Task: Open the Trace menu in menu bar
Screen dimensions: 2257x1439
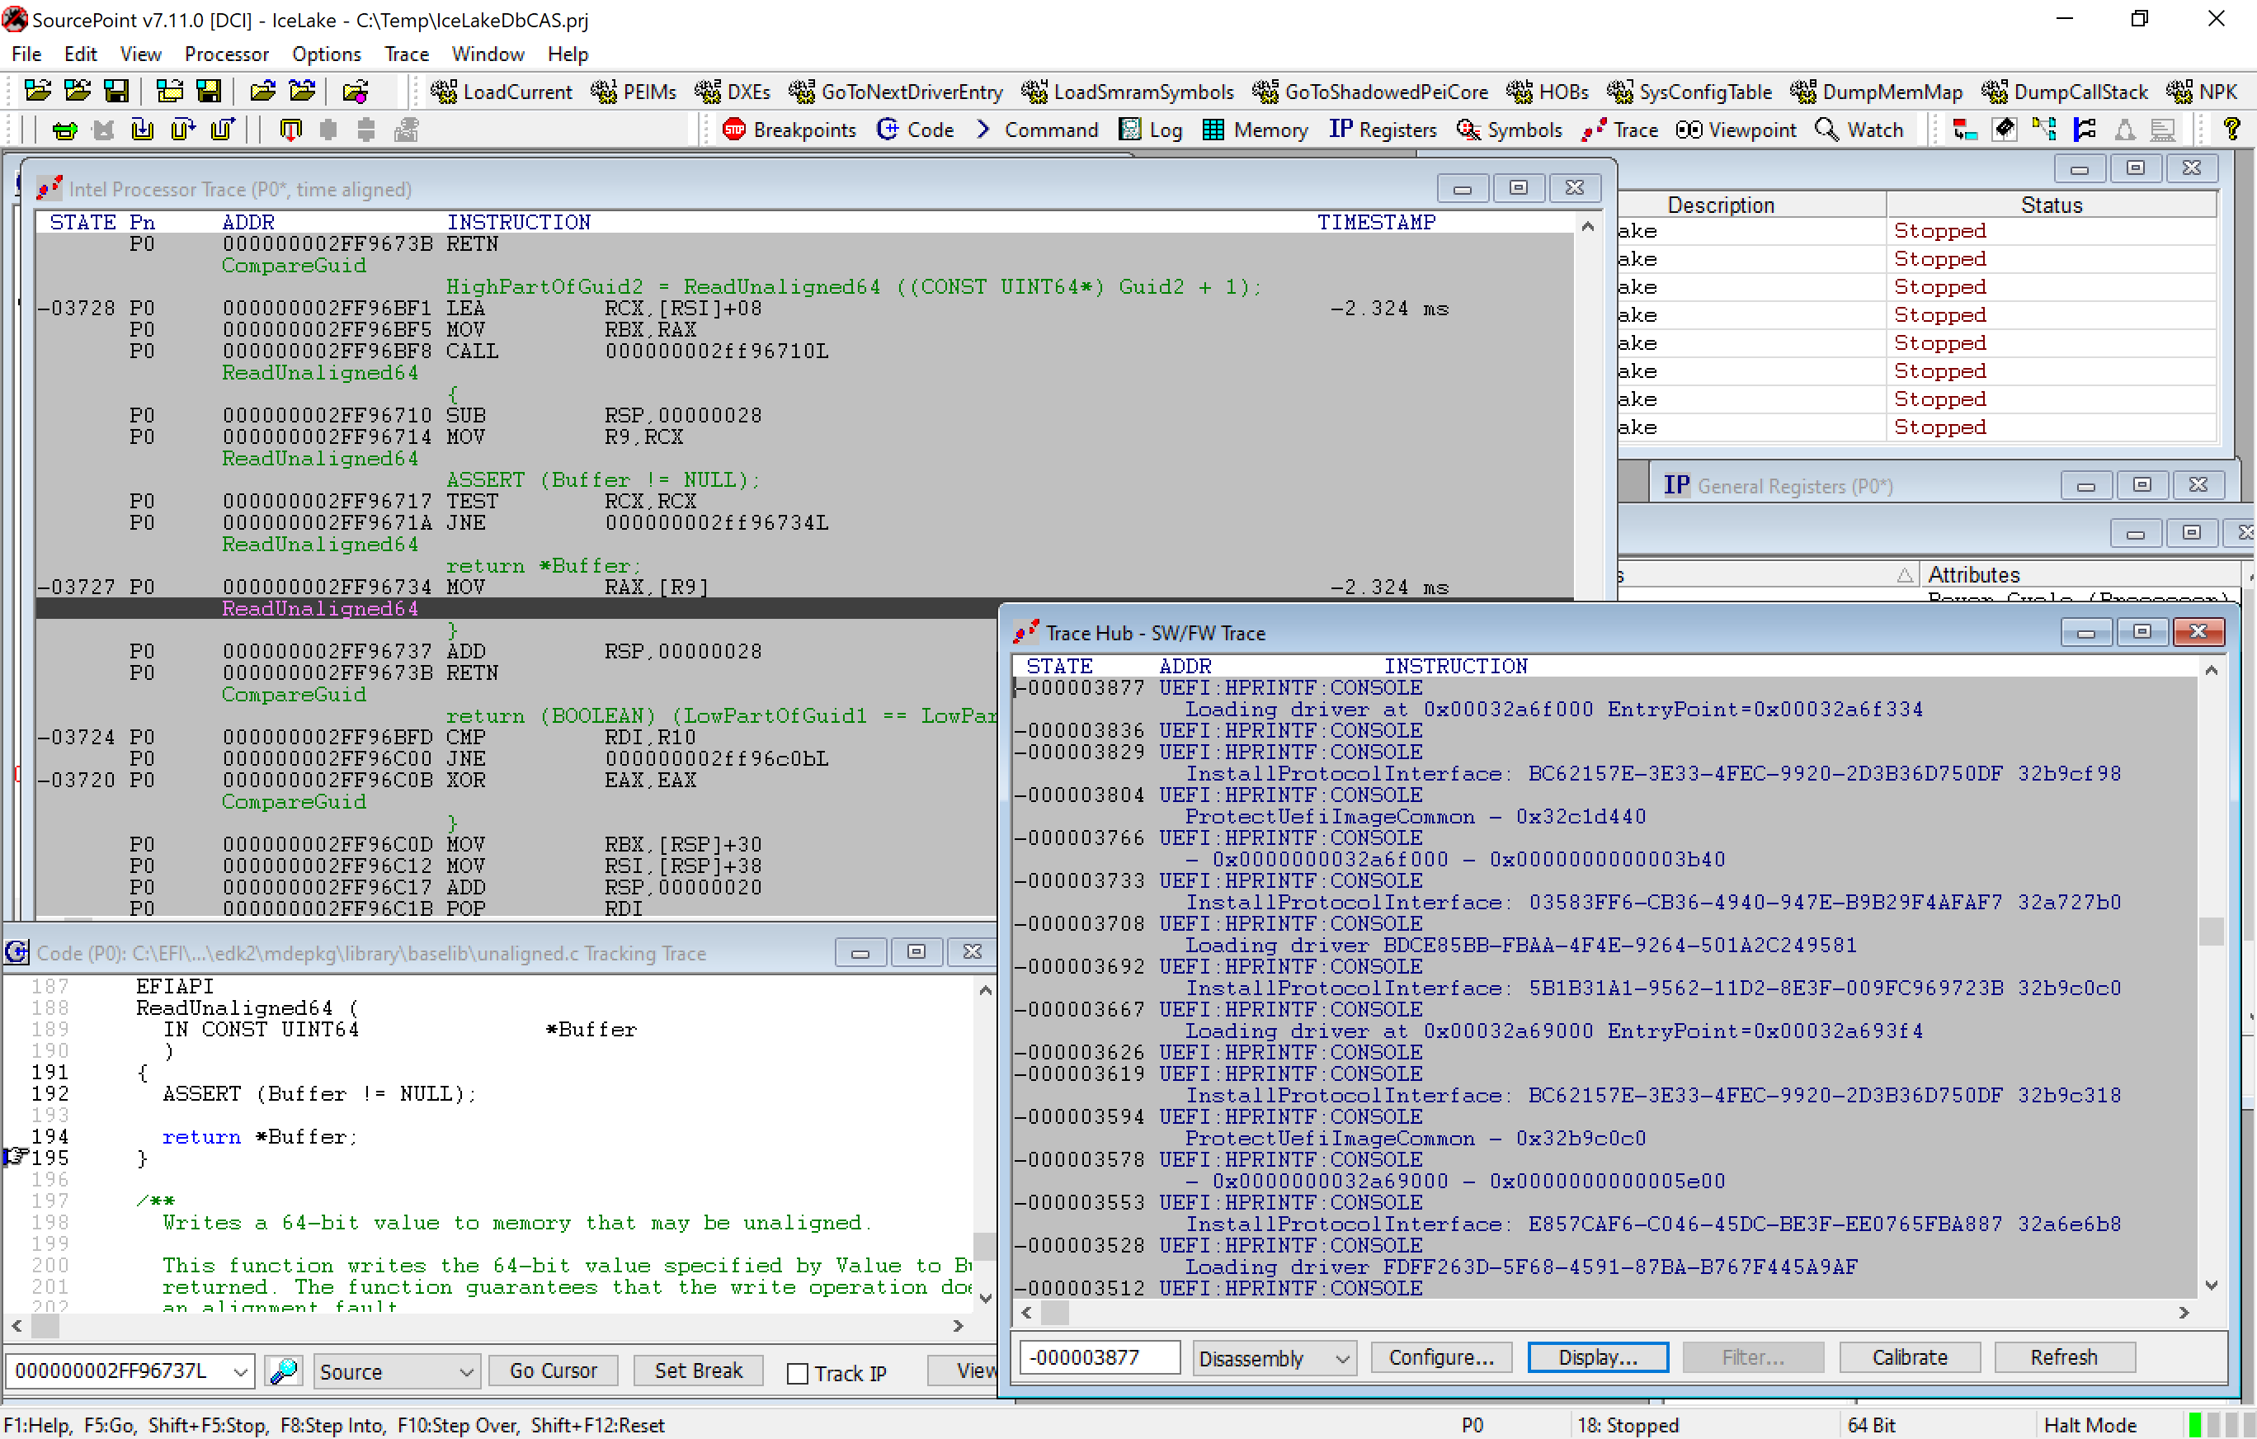Action: (407, 54)
